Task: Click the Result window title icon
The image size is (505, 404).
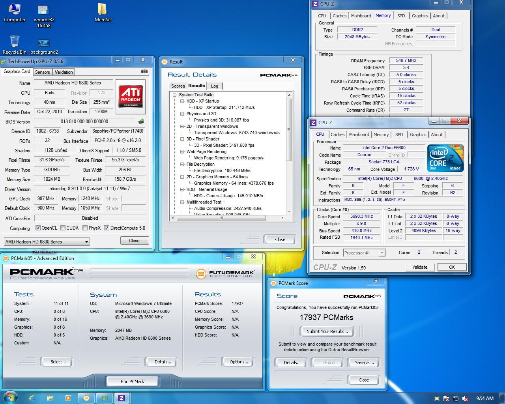Action: click(165, 62)
